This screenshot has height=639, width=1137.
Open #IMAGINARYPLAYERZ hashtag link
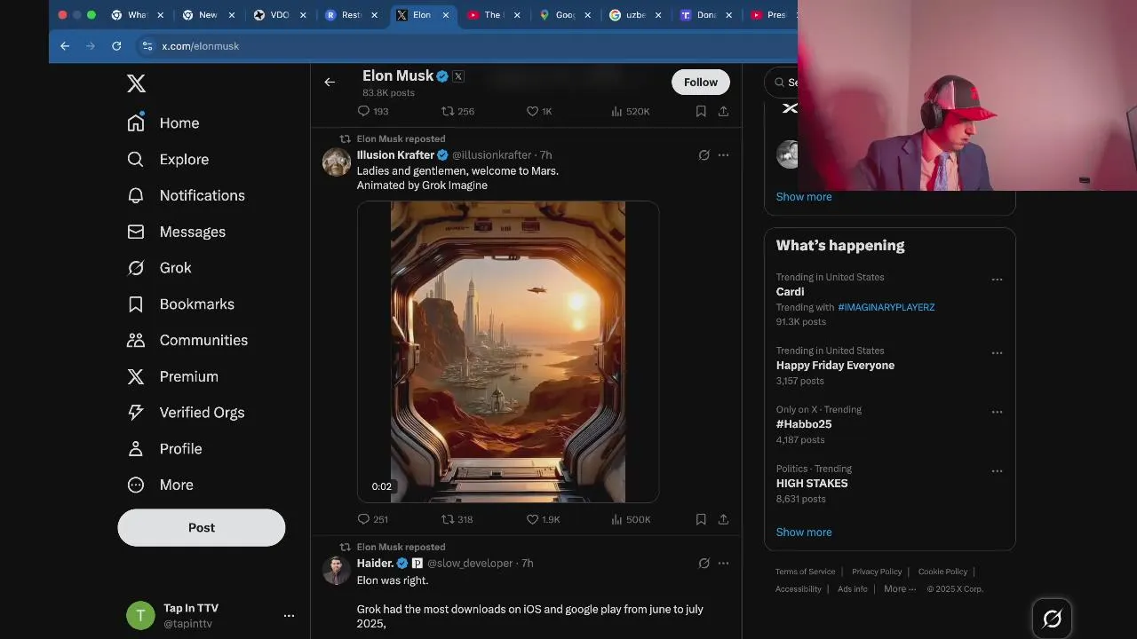(x=886, y=307)
